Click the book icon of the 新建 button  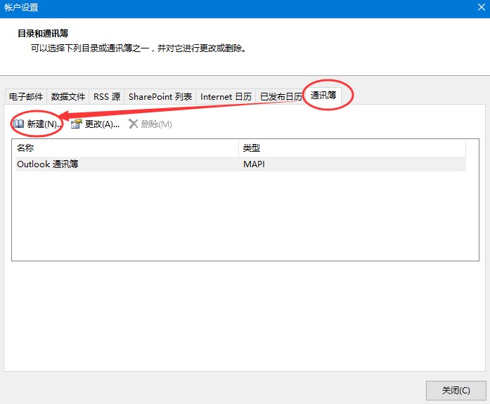coord(19,124)
